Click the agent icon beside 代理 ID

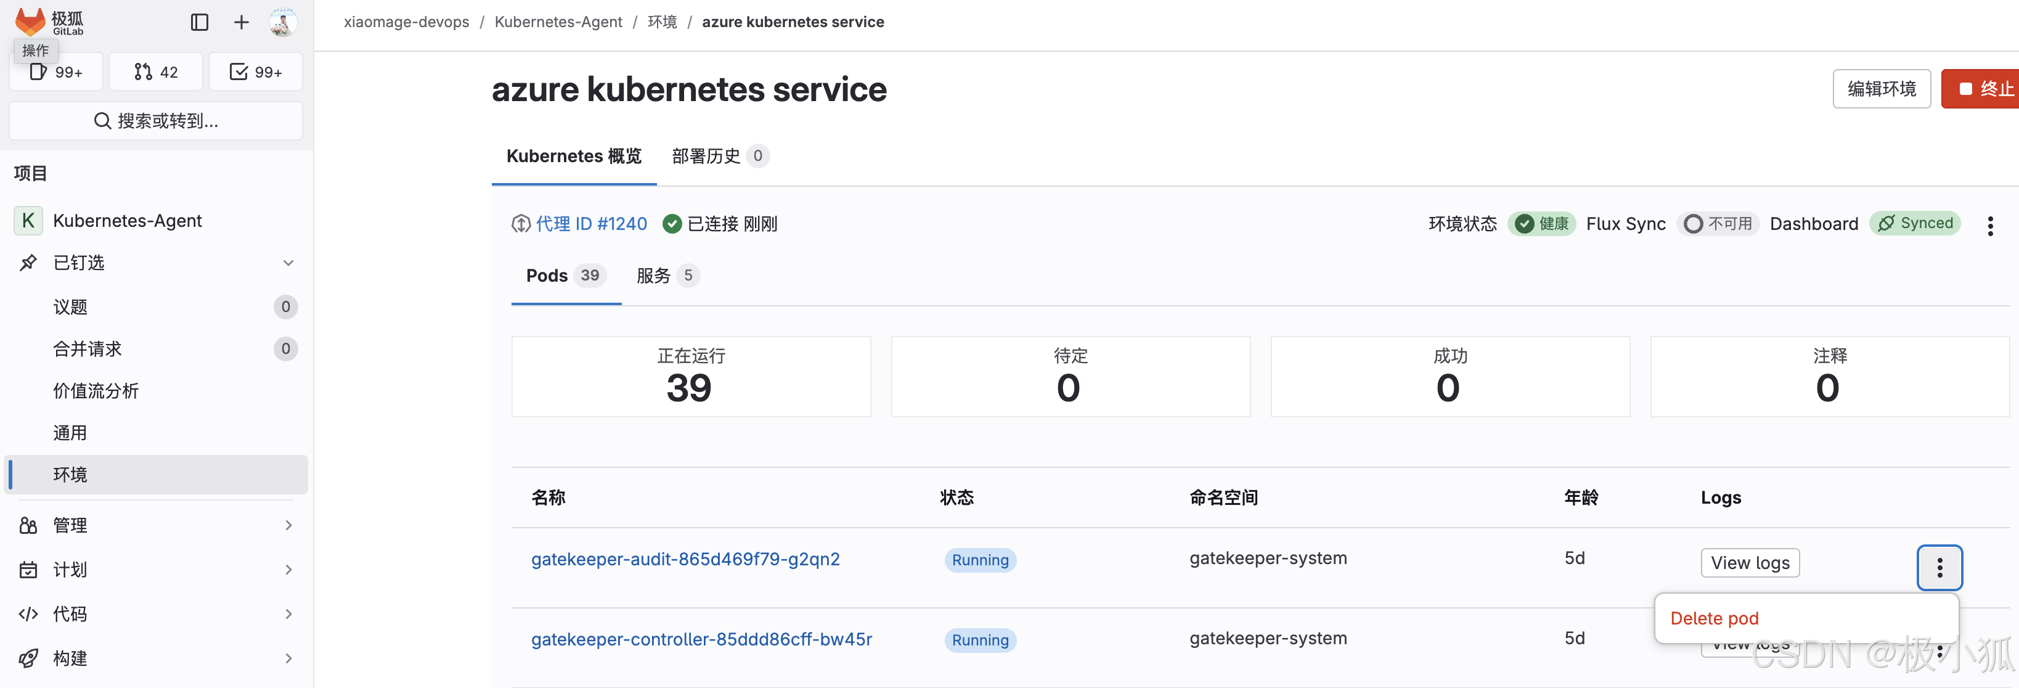tap(520, 224)
